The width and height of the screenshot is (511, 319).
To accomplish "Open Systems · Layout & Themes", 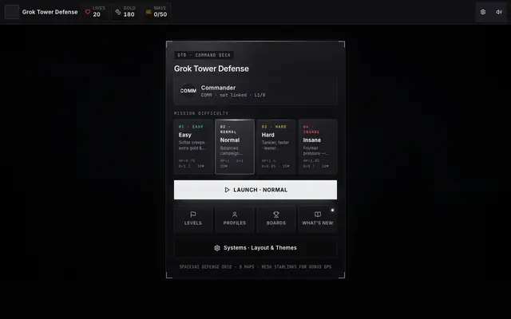I will pyautogui.click(x=255, y=248).
